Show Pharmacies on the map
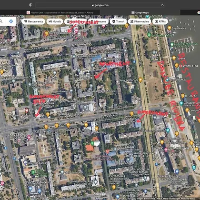Screen dimensions: 200x200 pos(140,21)
